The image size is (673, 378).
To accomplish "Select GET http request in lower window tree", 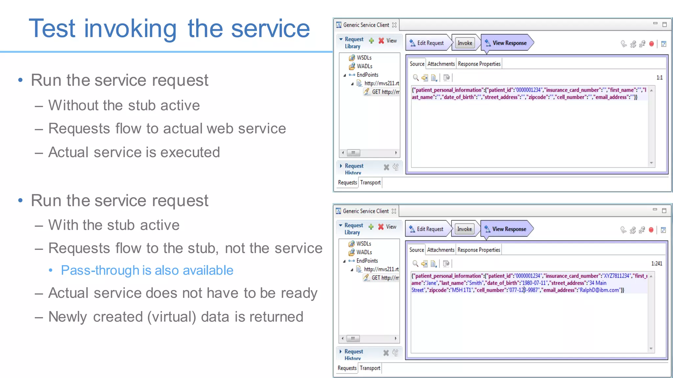I will (382, 278).
